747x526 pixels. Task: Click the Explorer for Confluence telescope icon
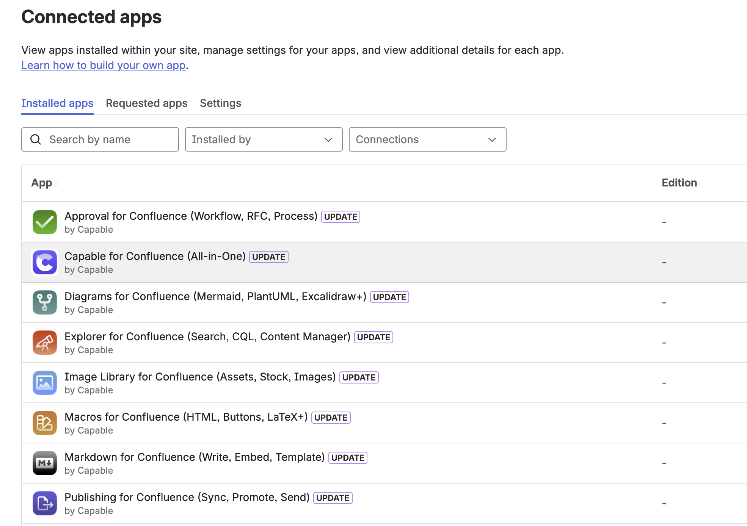[x=45, y=343]
